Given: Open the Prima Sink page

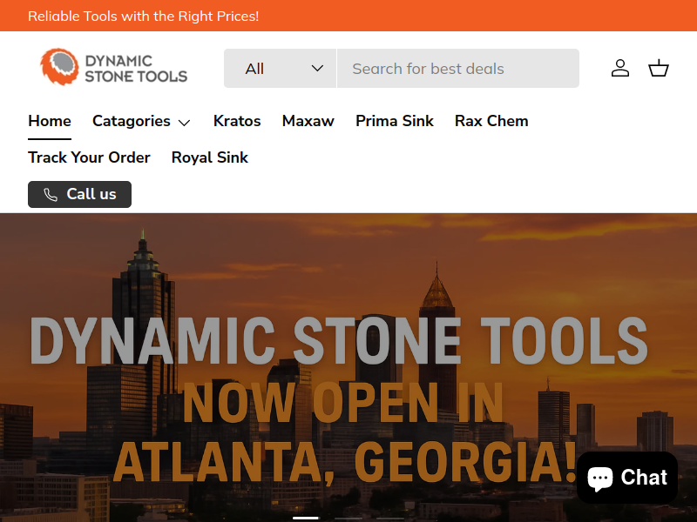Looking at the screenshot, I should point(394,121).
